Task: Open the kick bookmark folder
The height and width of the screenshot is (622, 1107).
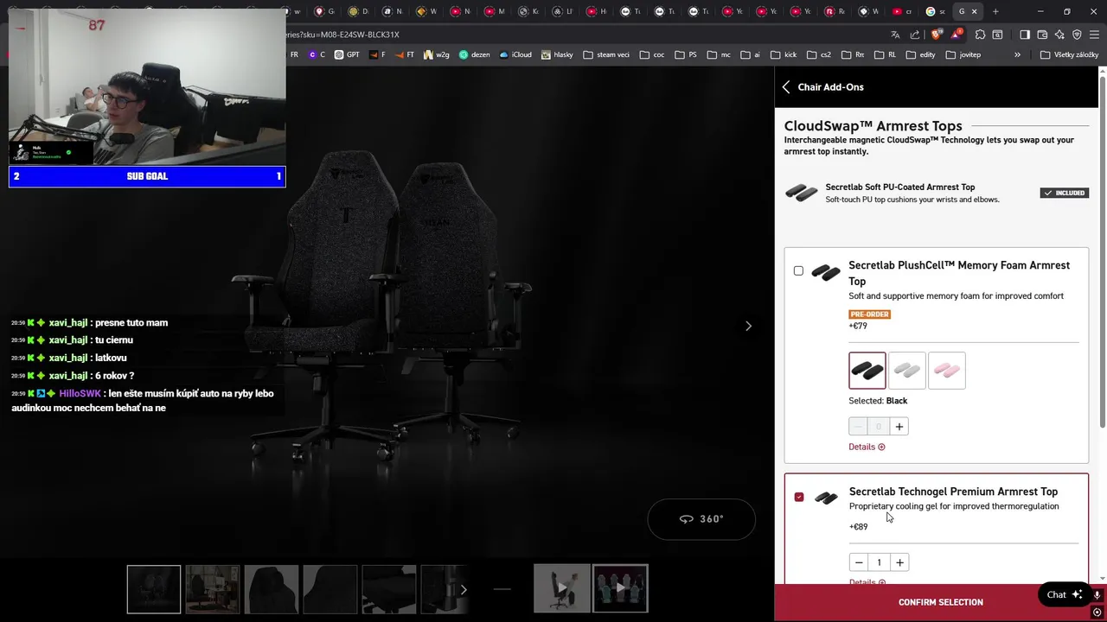Action: tap(784, 54)
